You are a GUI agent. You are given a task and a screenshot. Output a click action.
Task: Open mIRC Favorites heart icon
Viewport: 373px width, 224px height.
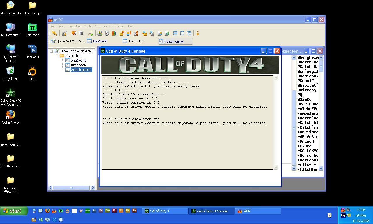74,33
